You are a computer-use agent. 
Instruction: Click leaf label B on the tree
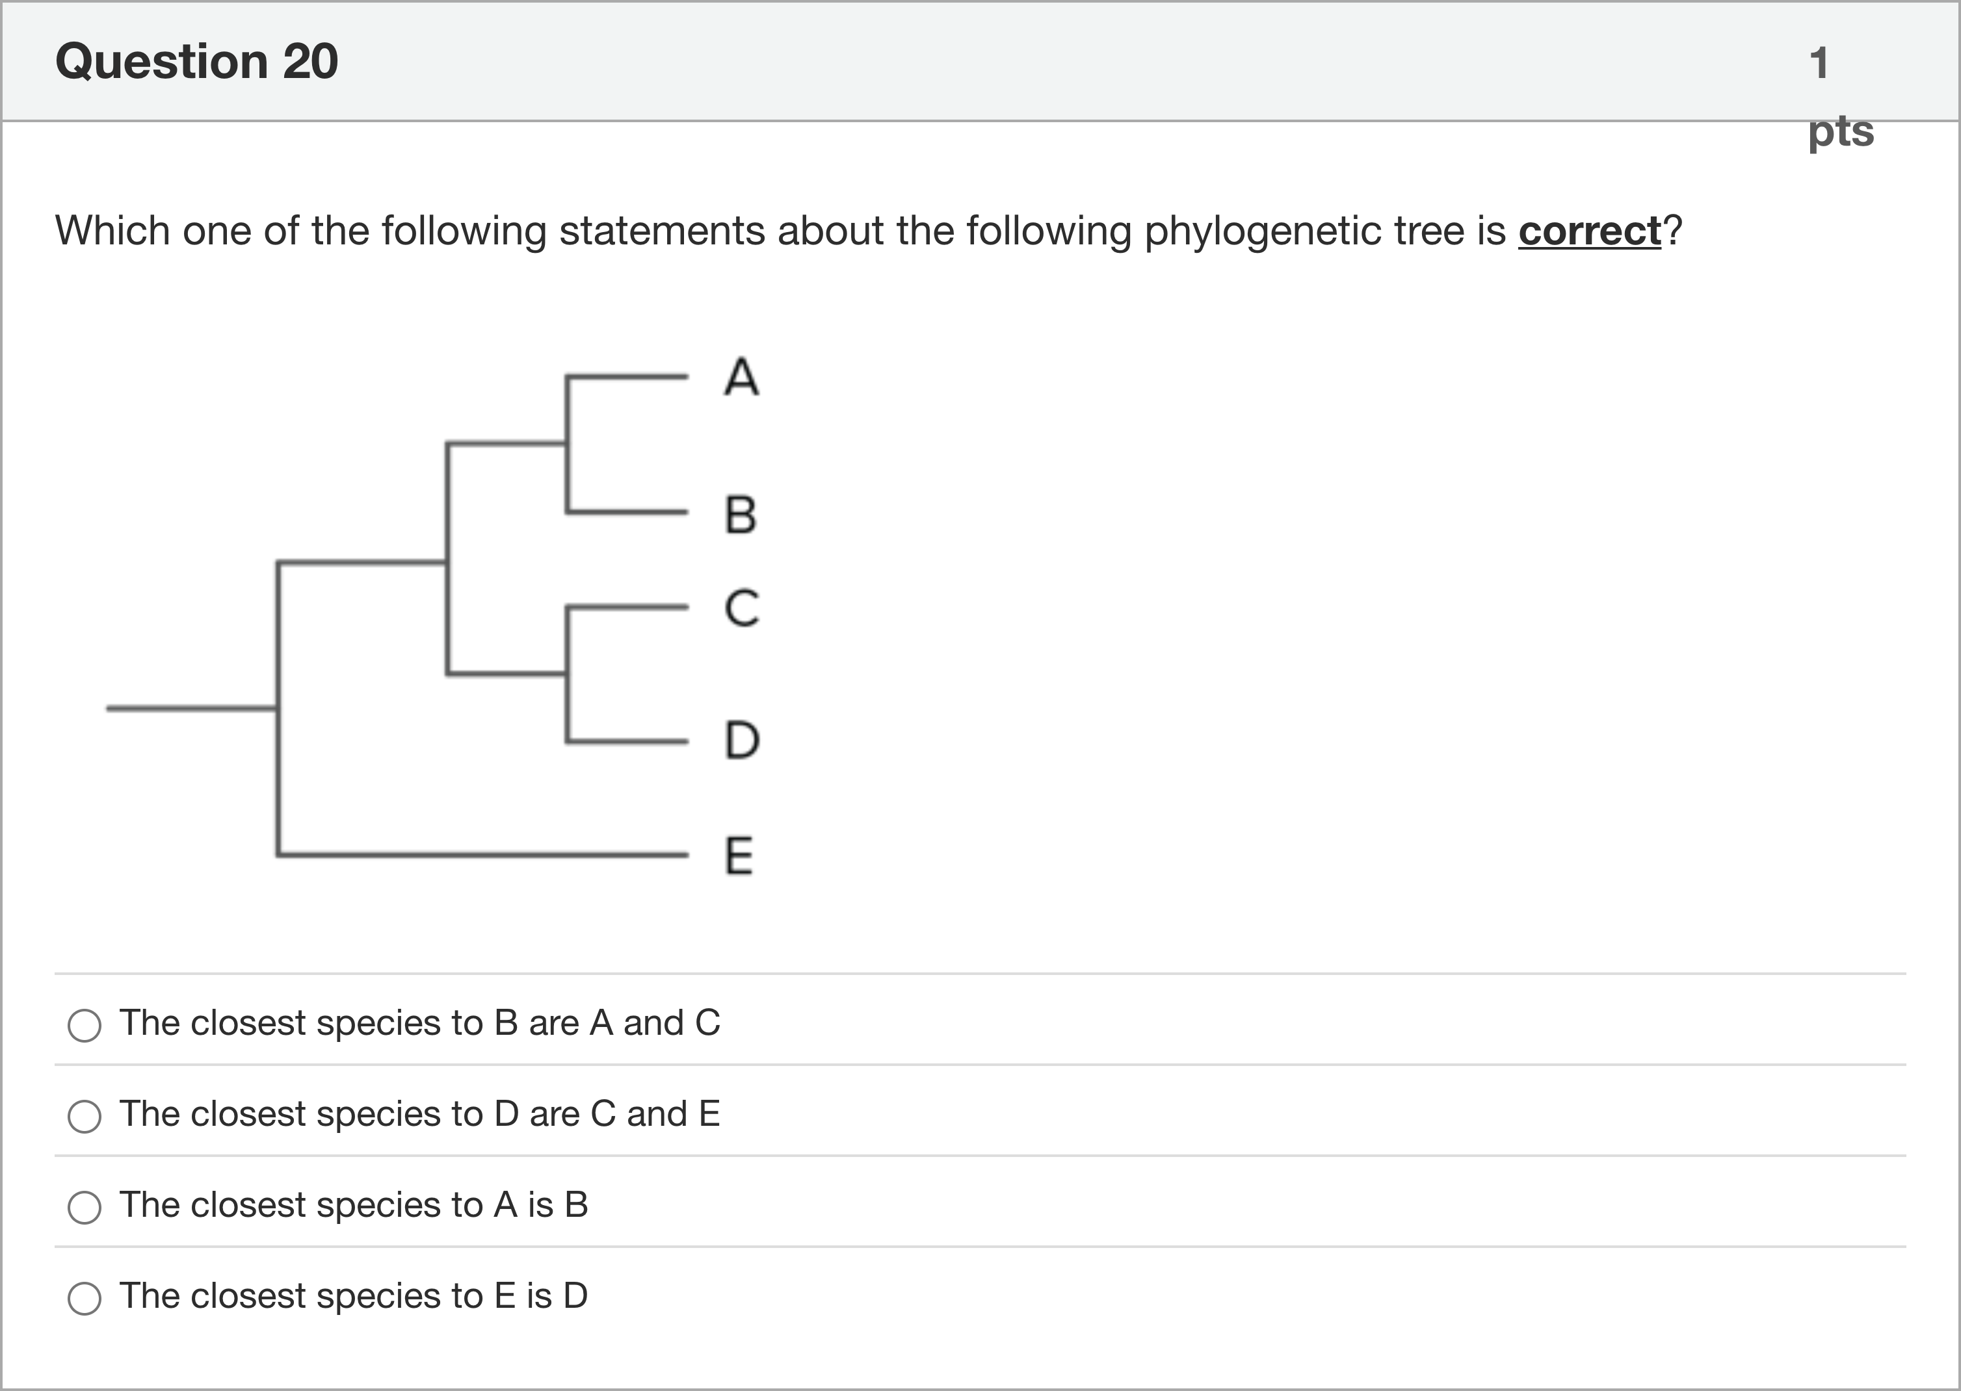[x=741, y=515]
